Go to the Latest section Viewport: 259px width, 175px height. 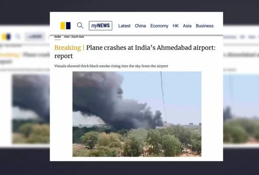pyautogui.click(x=124, y=26)
